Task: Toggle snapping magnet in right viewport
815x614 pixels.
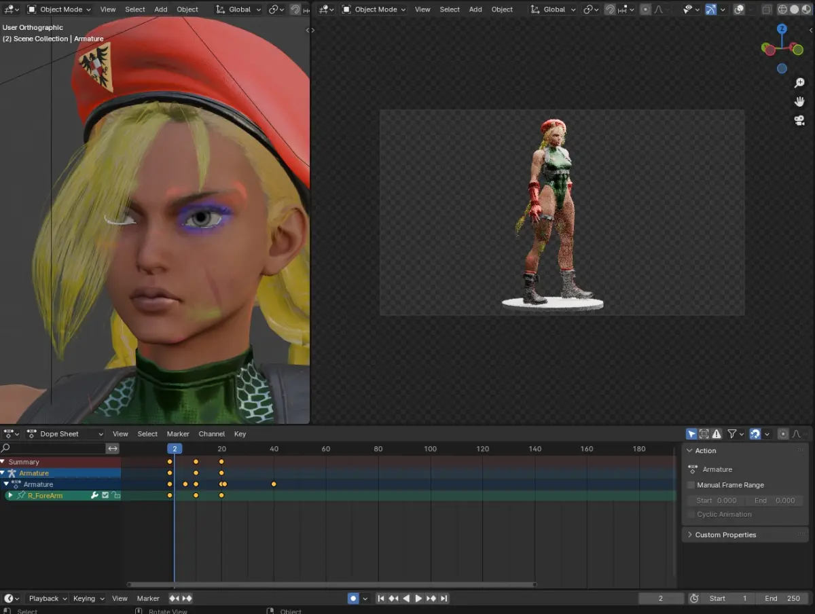Action: point(610,10)
